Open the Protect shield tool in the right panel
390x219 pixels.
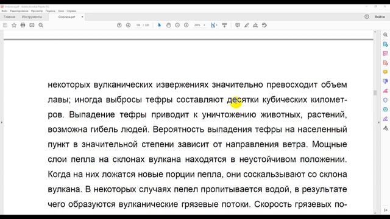click(x=385, y=100)
